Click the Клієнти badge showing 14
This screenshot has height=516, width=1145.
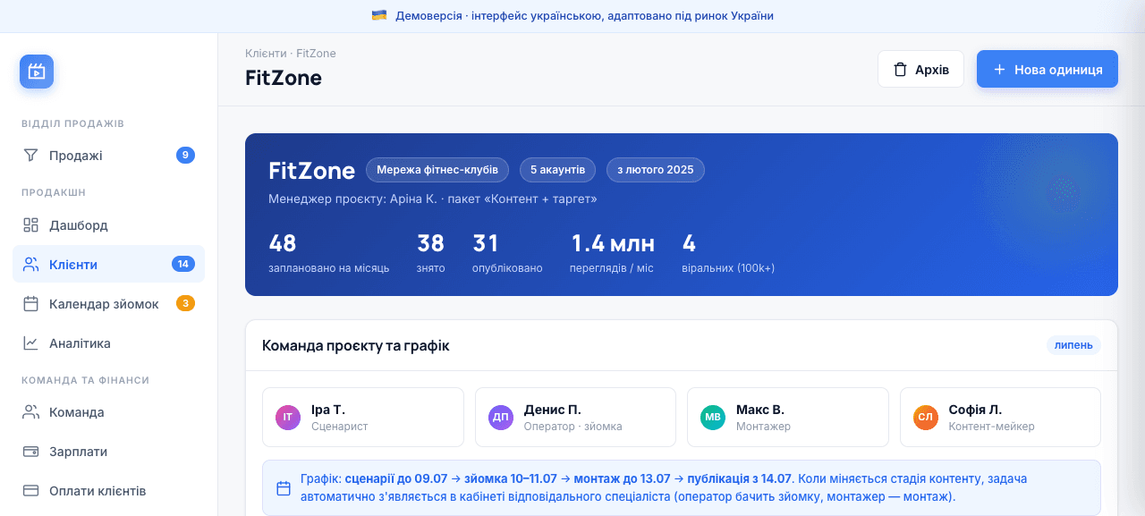(183, 265)
